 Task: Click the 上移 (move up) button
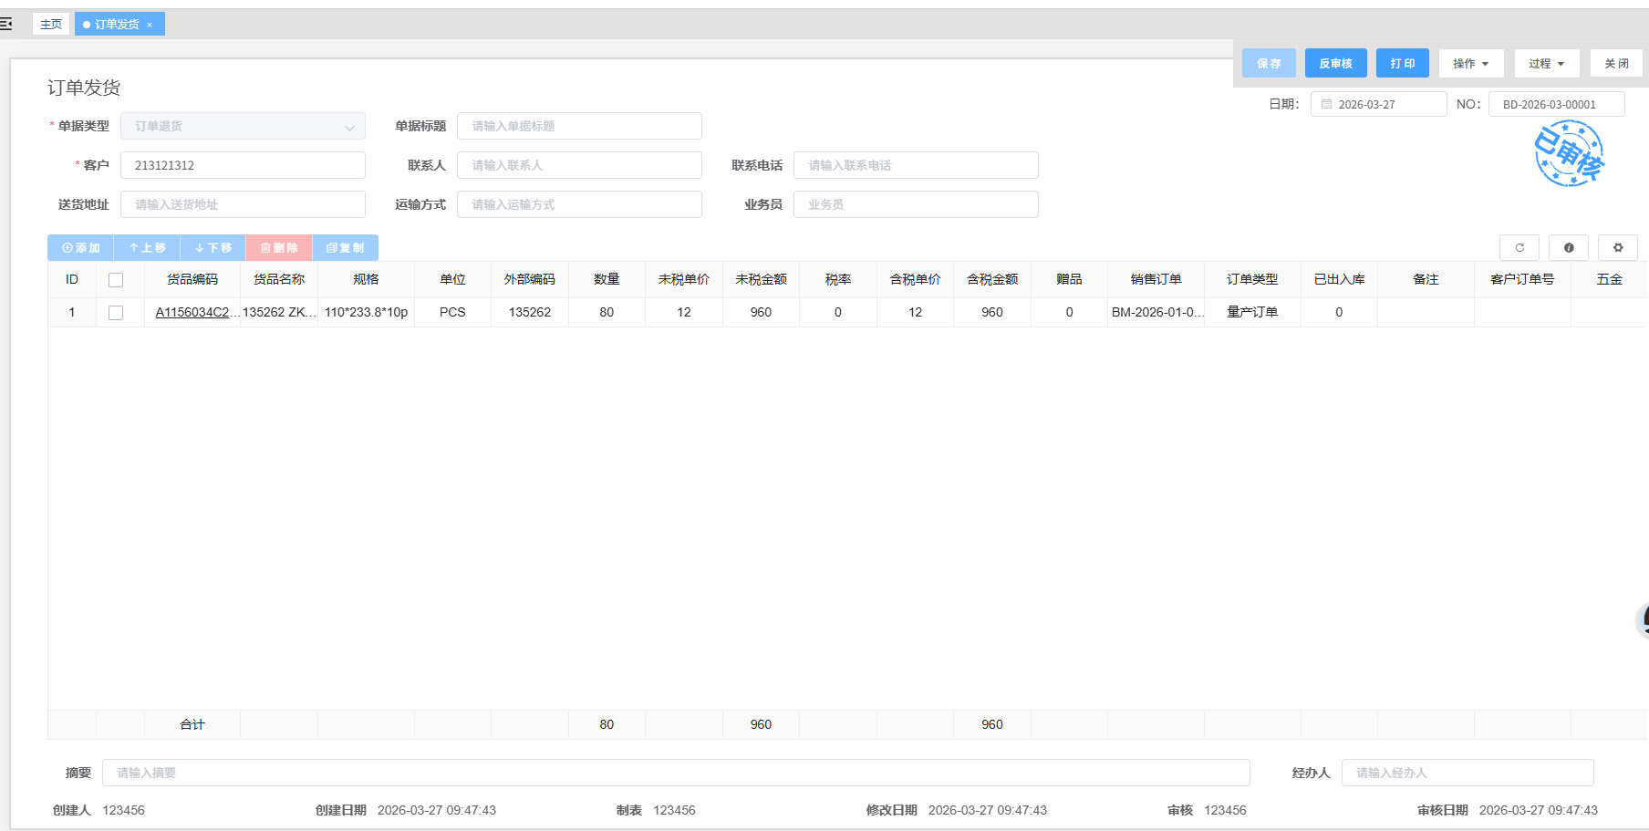point(147,247)
